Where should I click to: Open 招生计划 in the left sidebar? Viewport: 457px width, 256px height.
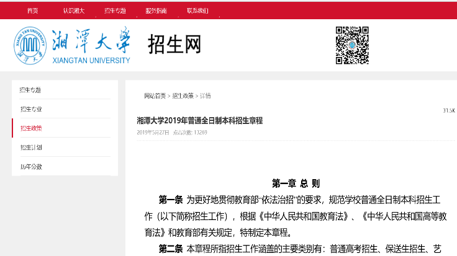coord(30,148)
